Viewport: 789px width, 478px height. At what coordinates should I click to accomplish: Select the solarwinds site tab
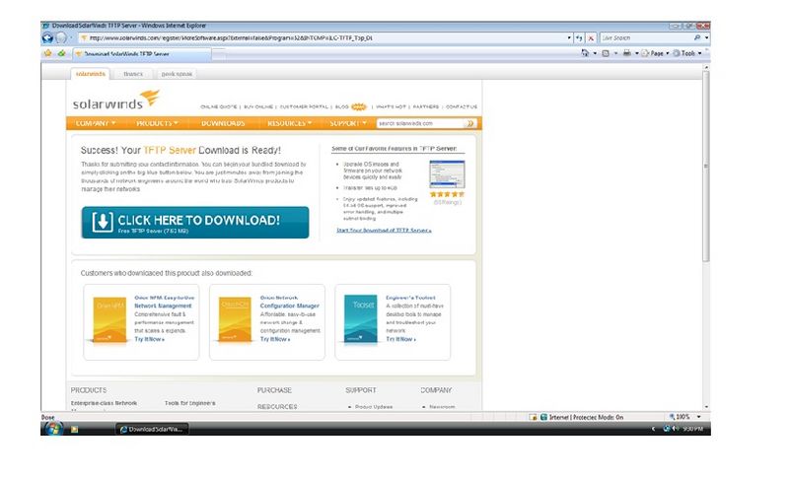coord(91,74)
